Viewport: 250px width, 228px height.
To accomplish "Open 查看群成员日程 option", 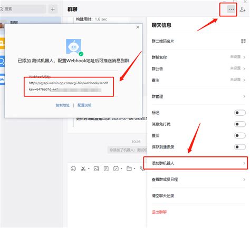I will coord(198,180).
